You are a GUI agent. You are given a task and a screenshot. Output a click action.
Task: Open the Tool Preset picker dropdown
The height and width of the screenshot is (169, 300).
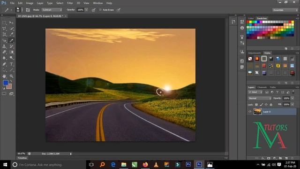pyautogui.click(x=11, y=10)
